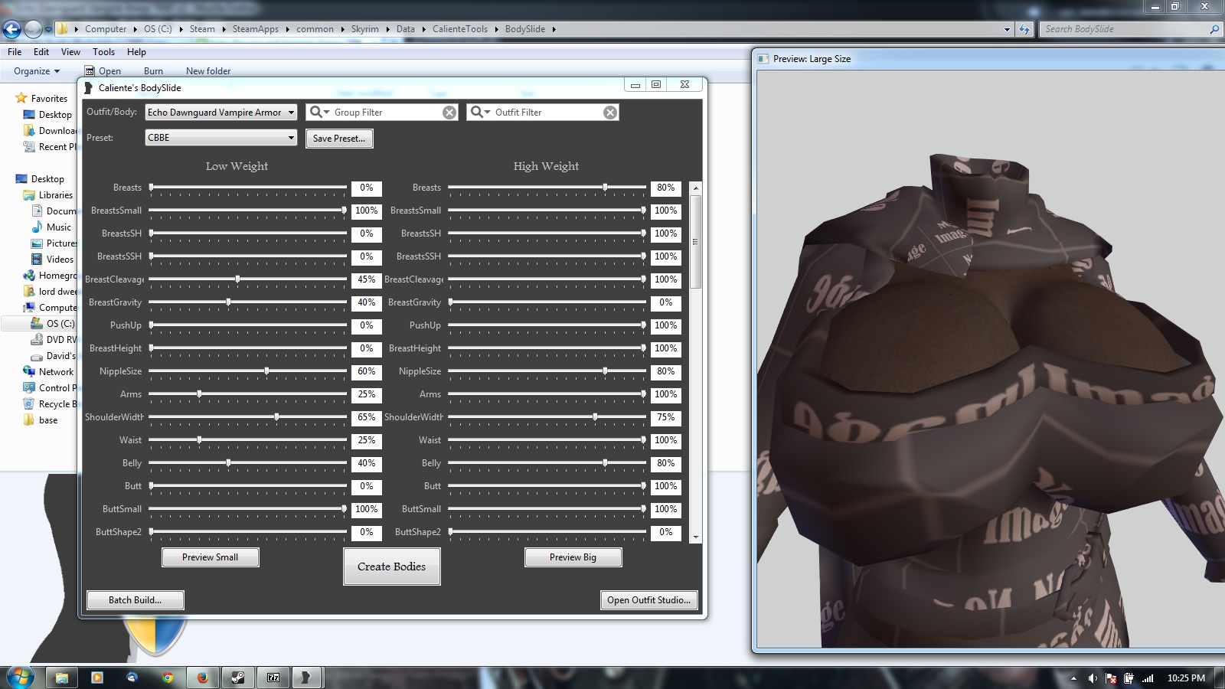
Task: Click the Create Bodies button
Action: click(391, 567)
